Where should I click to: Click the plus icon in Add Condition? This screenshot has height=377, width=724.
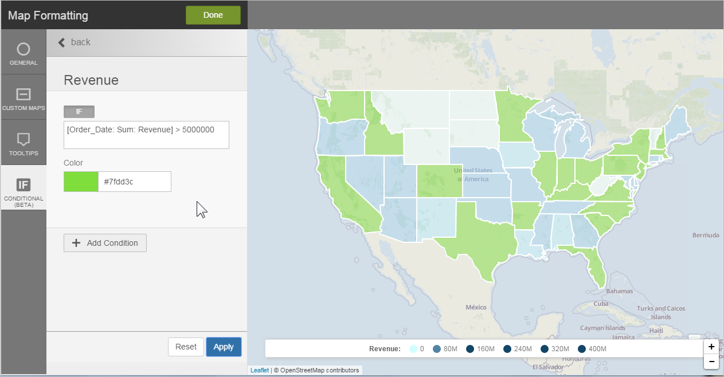pos(76,243)
